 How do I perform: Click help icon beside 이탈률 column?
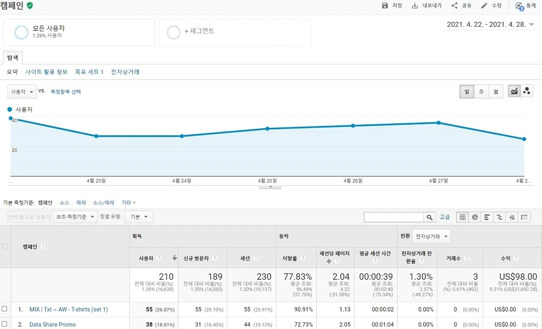point(303,258)
